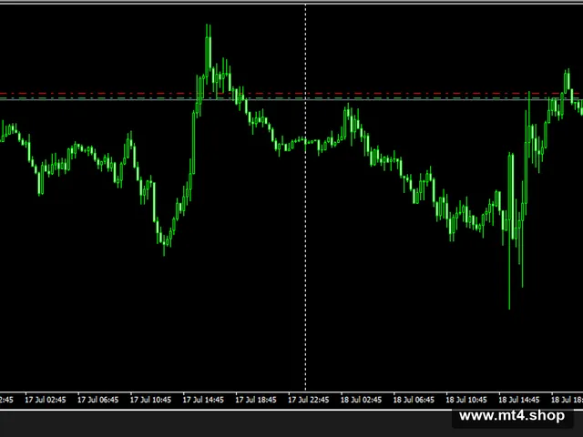Click the 17 Jul 14:45 time label
This screenshot has height=437, width=583.
pos(203,400)
